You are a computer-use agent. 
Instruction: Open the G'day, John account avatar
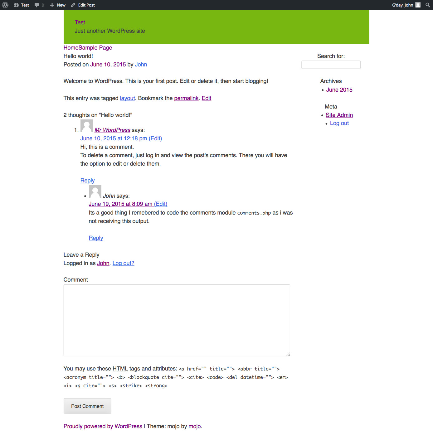click(x=418, y=5)
